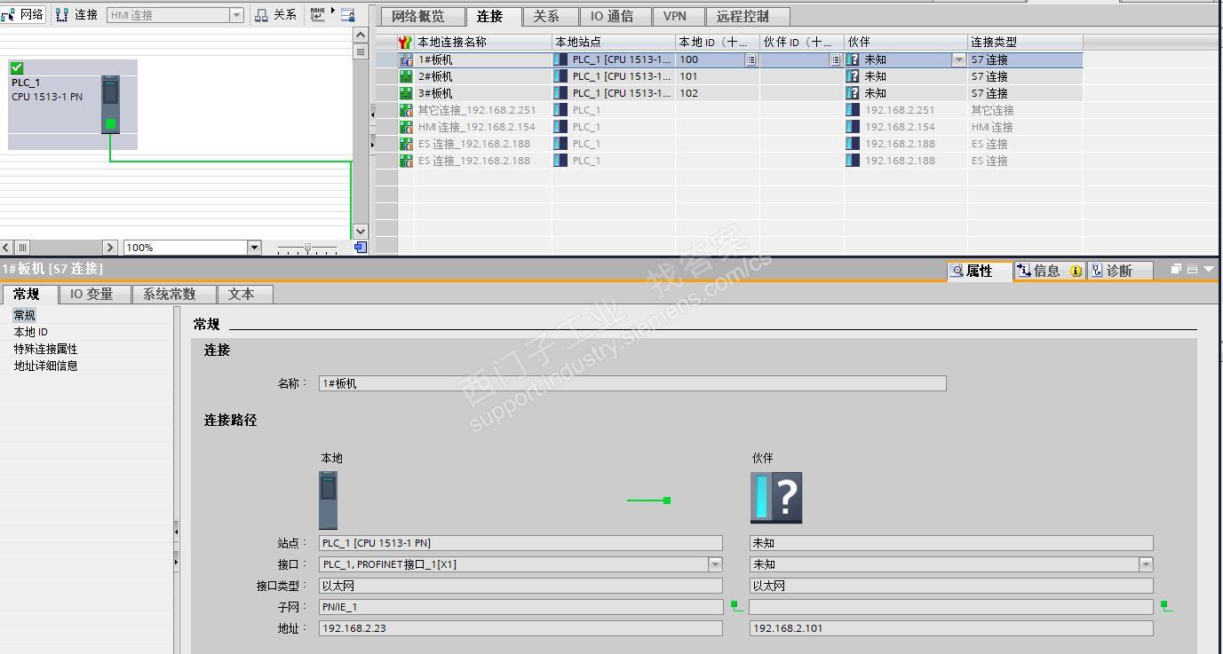
Task: Activate the 连接 connections mode button
Action: pos(77,14)
